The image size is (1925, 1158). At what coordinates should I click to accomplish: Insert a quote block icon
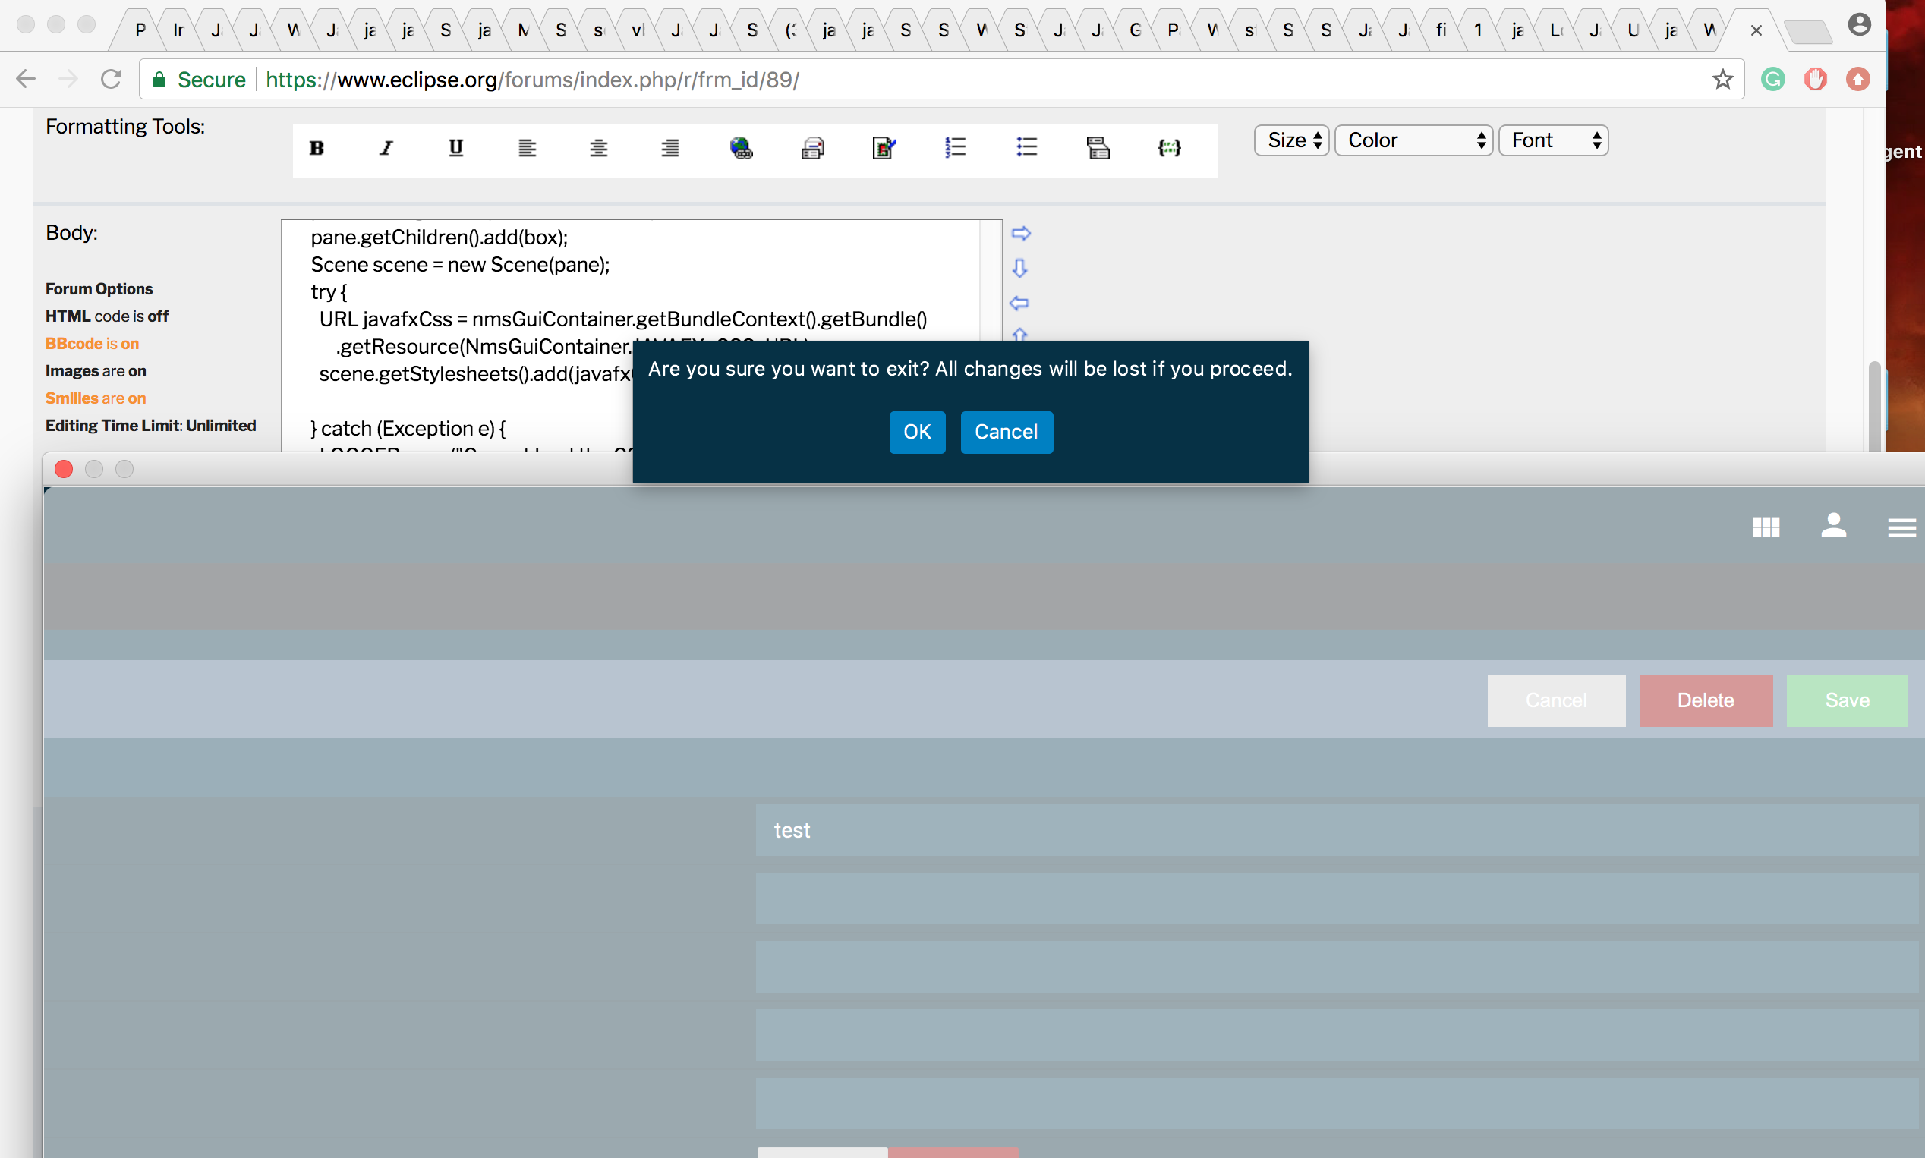[1098, 147]
